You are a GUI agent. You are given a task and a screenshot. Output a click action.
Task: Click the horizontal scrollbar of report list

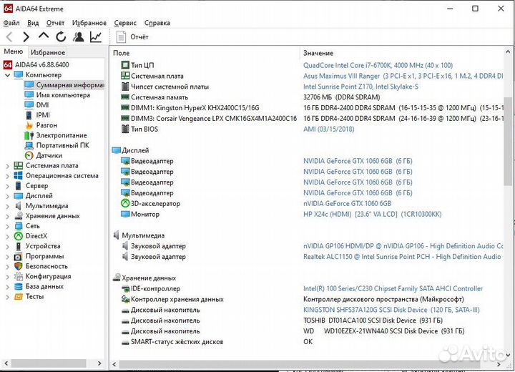coord(300,364)
